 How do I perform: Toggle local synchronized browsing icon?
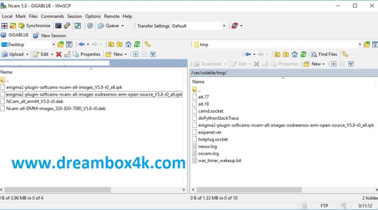tap(147, 44)
